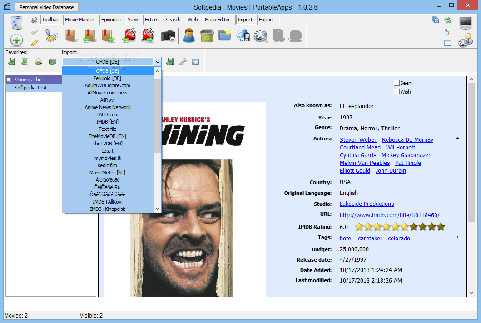Click the film strip arrow icon right of Import combo
This screenshot has height=323, width=481.
point(169,62)
